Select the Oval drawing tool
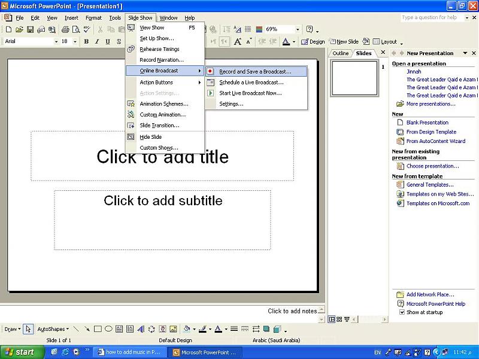 (x=108, y=329)
